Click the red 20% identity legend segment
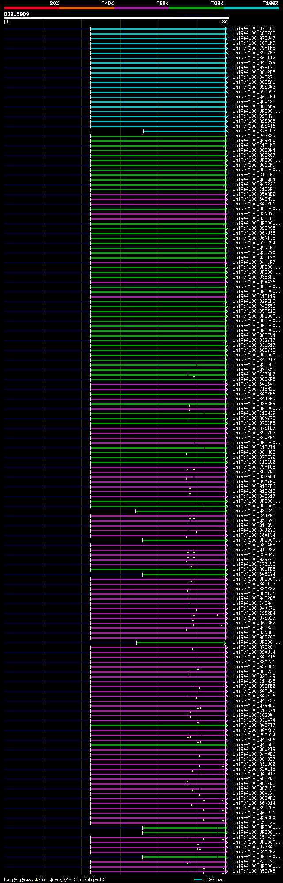The image size is (283, 883). coord(31,8)
